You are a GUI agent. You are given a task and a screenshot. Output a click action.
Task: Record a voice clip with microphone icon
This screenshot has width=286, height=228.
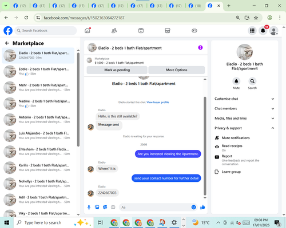click(89, 207)
